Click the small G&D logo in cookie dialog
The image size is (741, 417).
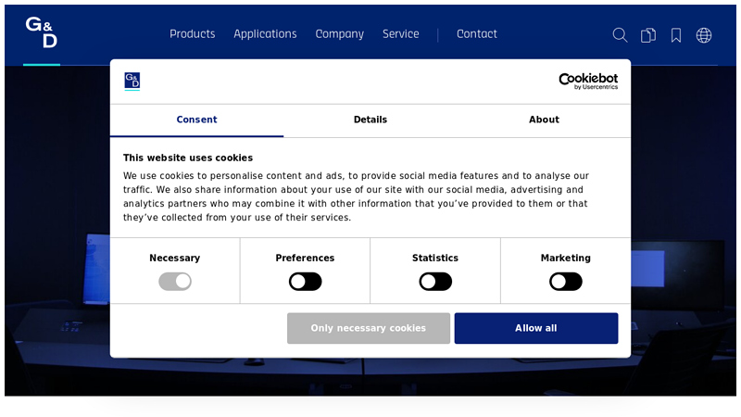[x=132, y=82]
